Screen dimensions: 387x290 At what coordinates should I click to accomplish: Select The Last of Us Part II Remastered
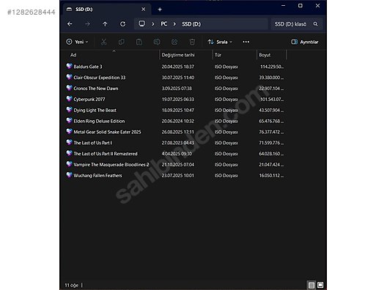click(106, 154)
